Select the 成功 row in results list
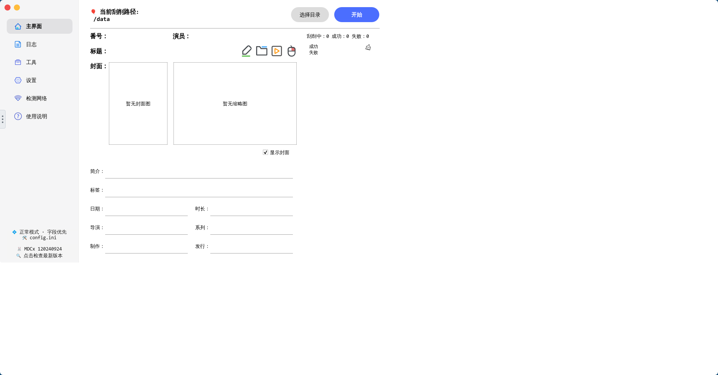 (x=314, y=46)
